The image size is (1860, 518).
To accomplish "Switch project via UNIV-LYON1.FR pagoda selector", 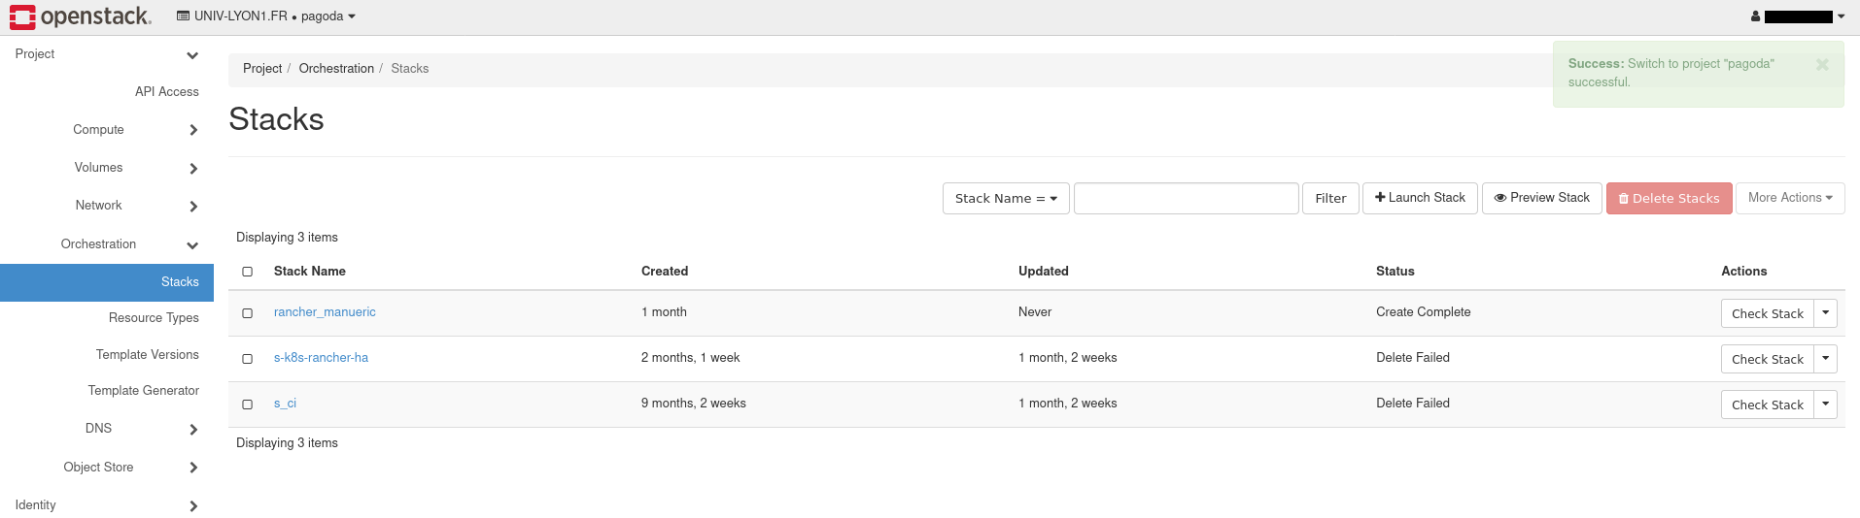I will [x=265, y=16].
